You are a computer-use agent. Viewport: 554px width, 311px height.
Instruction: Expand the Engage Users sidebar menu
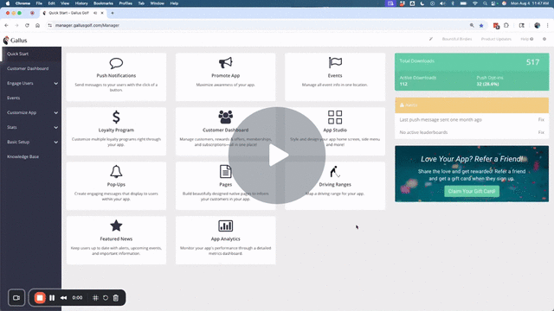pos(31,83)
